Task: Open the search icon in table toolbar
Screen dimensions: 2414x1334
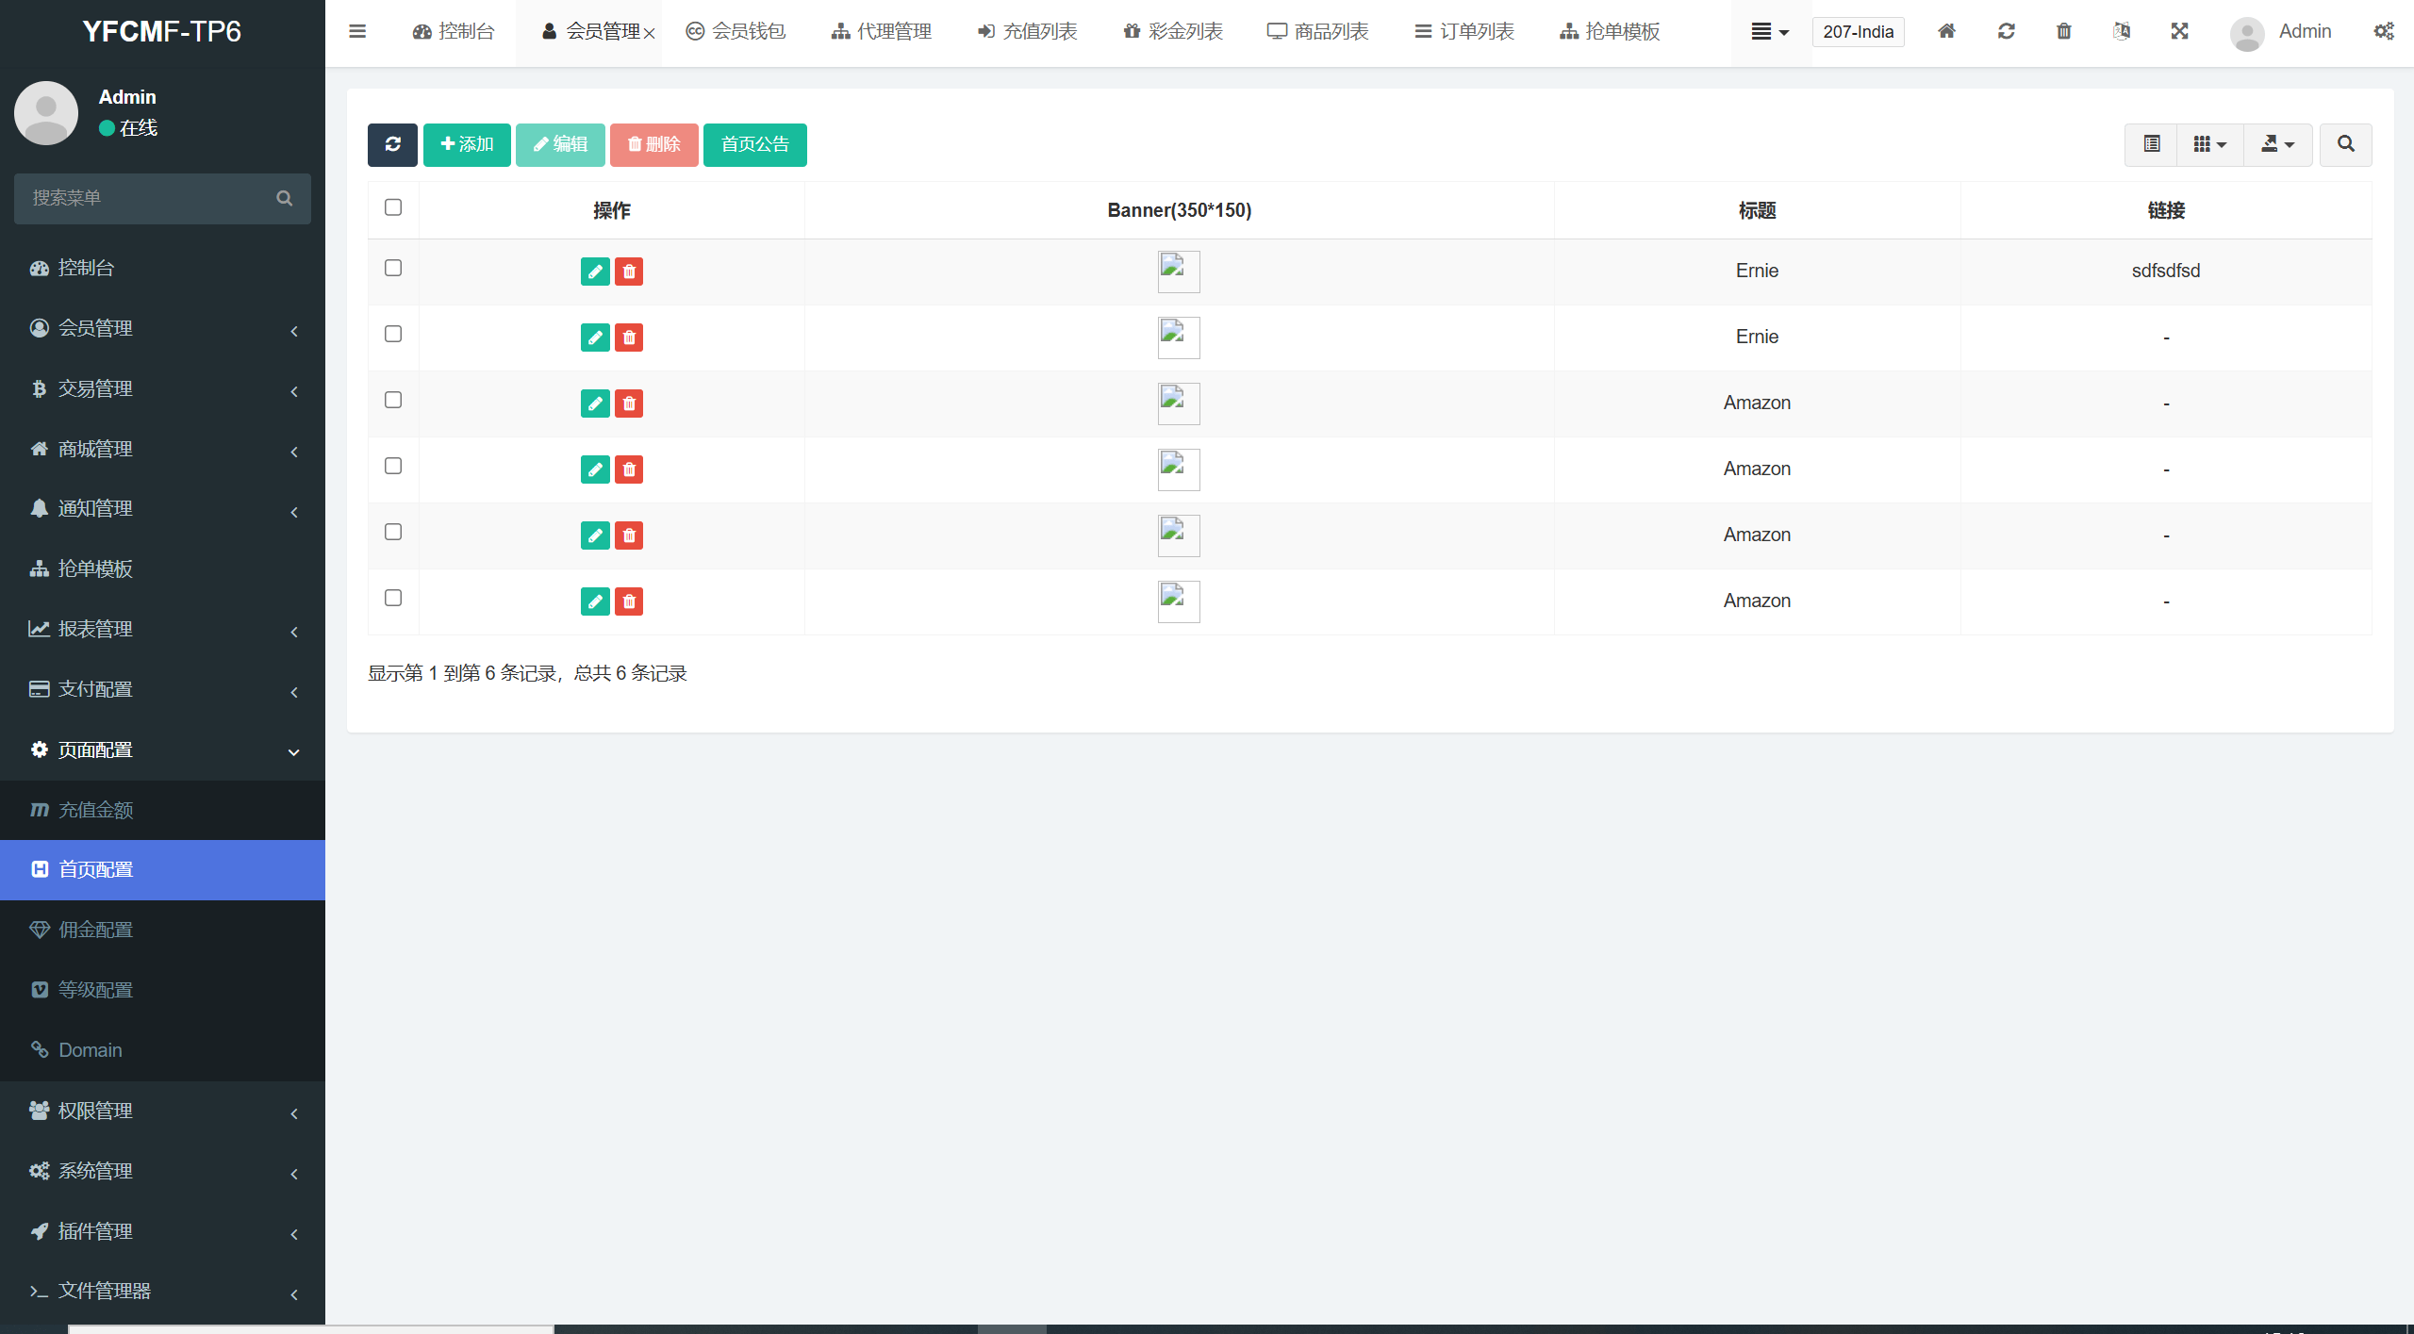Action: click(2345, 144)
